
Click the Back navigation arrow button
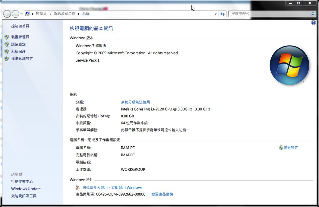(7, 14)
